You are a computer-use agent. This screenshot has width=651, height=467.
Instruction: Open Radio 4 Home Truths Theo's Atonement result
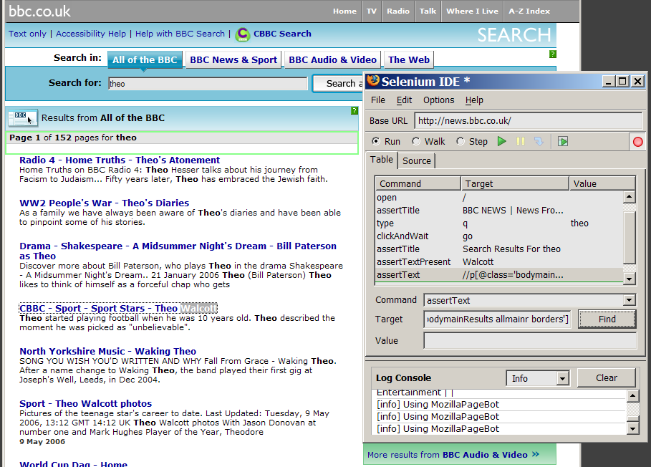tap(120, 160)
